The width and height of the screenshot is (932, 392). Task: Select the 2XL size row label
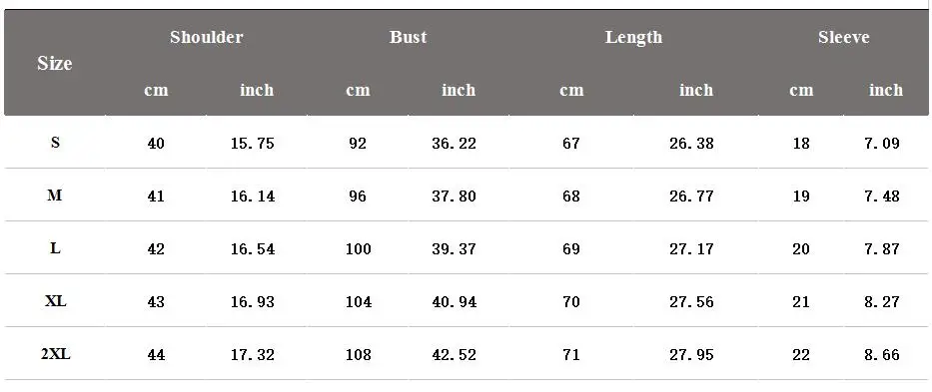[55, 354]
